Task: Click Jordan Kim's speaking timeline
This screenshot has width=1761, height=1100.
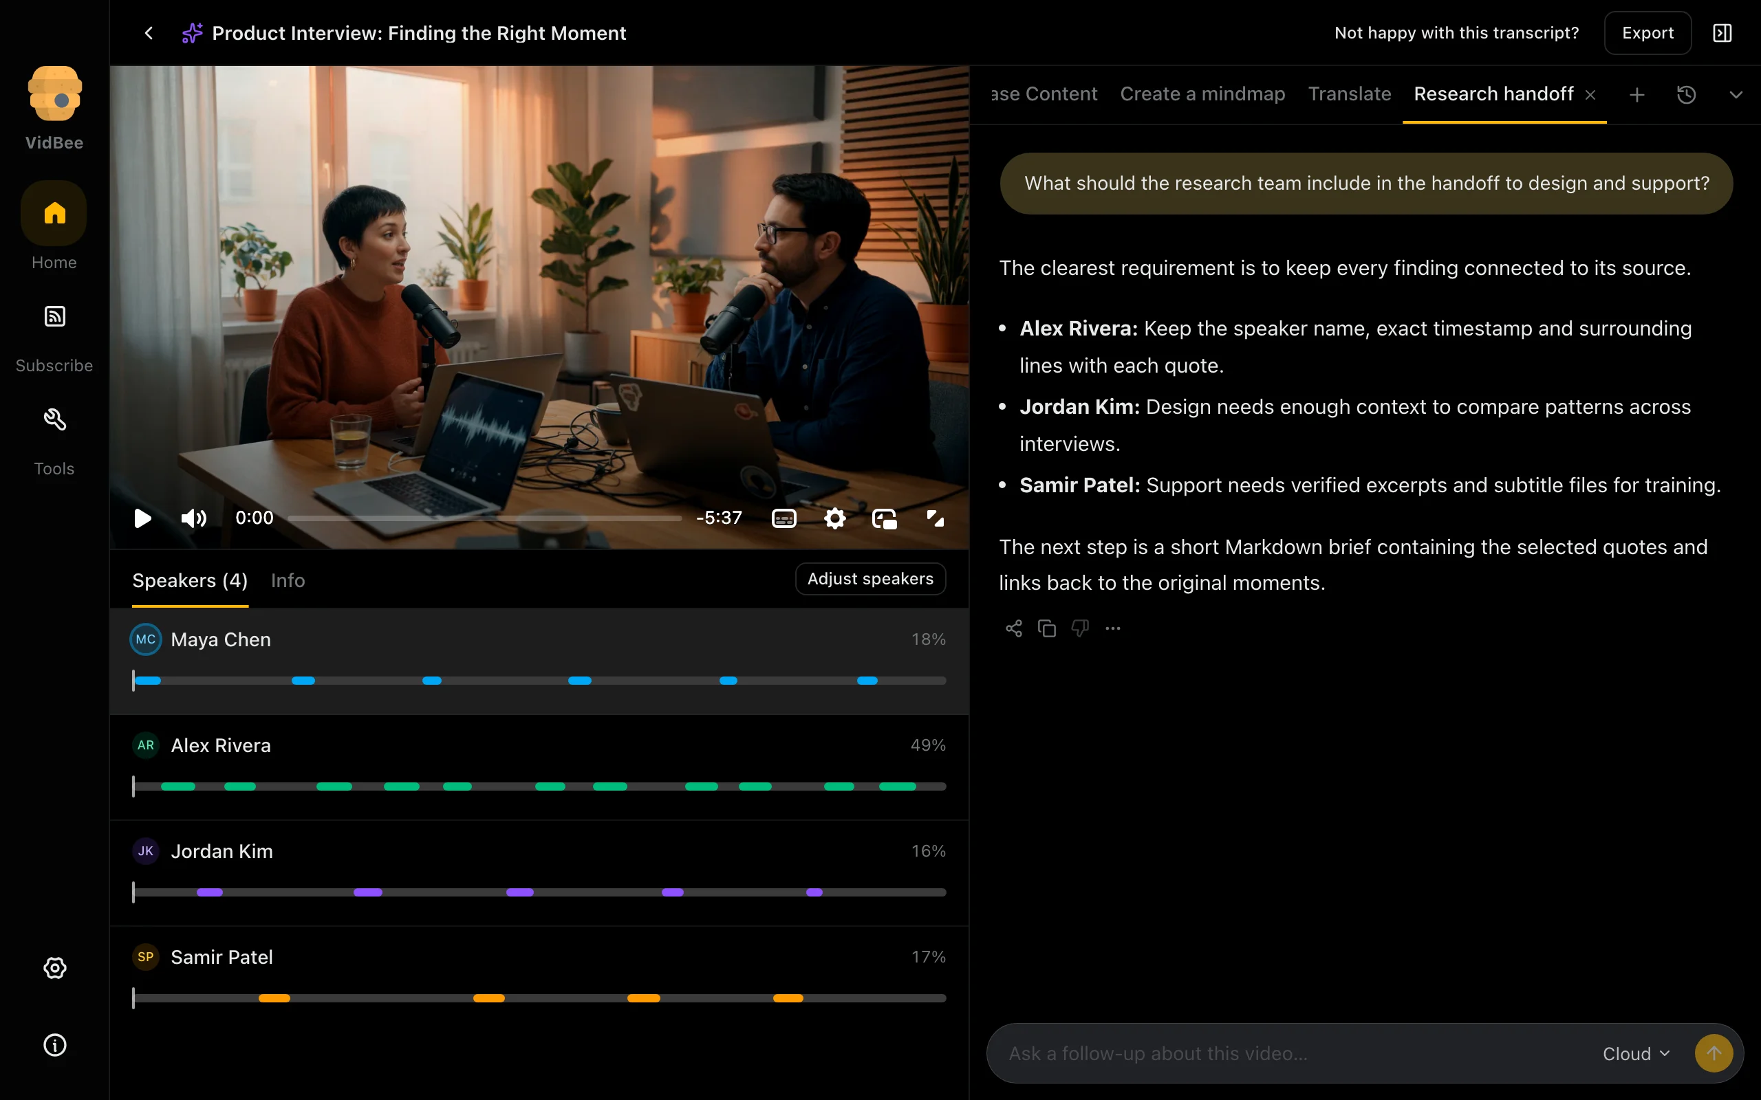Action: pos(539,892)
